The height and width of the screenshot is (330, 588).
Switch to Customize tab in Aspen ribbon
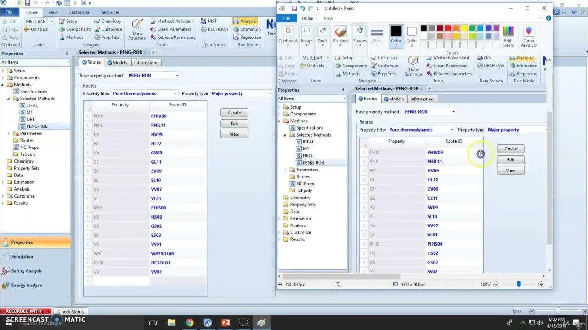(x=79, y=12)
